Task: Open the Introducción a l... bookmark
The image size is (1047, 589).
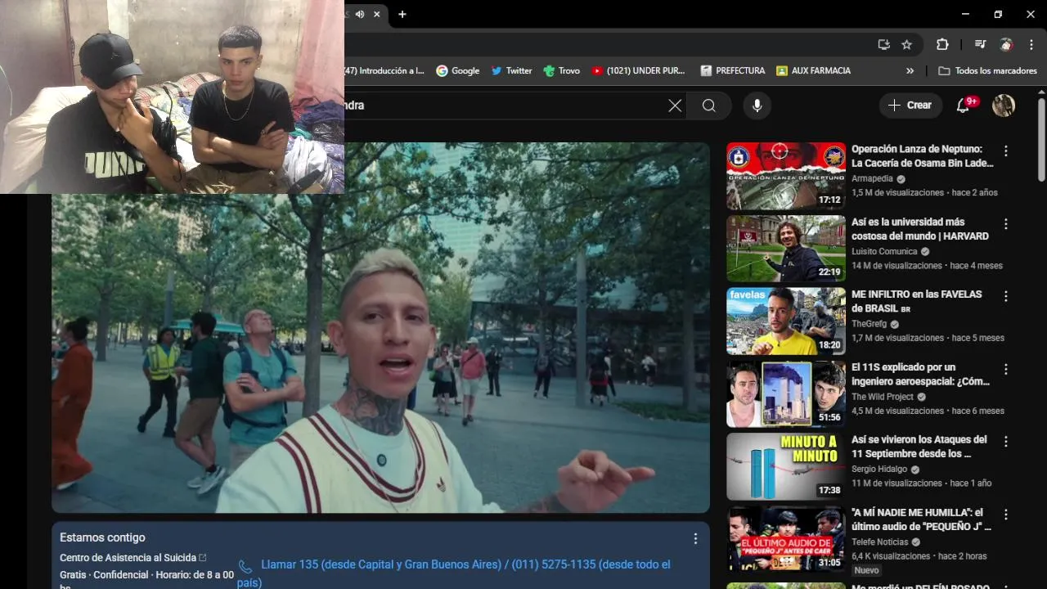Action: (x=384, y=71)
